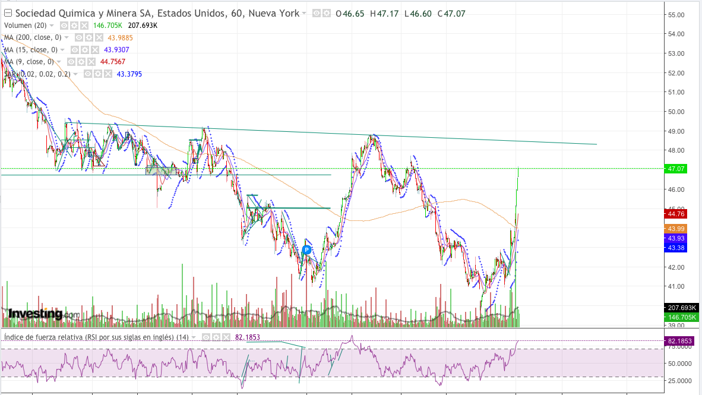Toggle visibility of SAR (0.02, 0.02, 0.2)
The height and width of the screenshot is (395, 702).
88,74
